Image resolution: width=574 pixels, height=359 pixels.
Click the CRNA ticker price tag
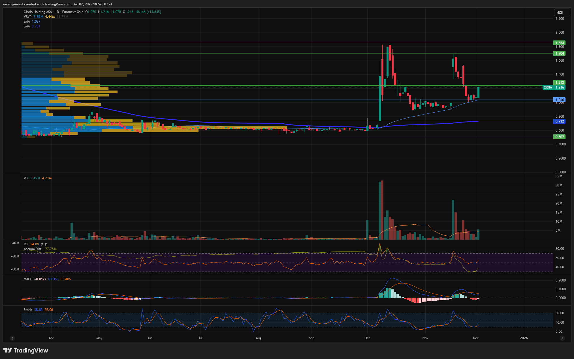click(x=548, y=87)
